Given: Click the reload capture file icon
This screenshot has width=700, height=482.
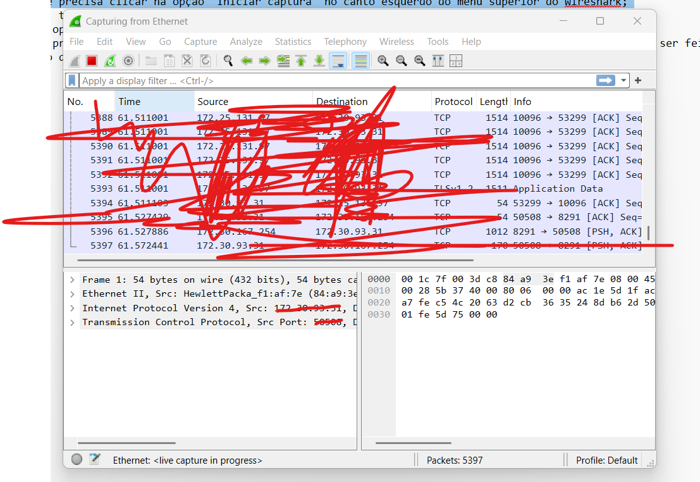Looking at the screenshot, I should (x=206, y=61).
